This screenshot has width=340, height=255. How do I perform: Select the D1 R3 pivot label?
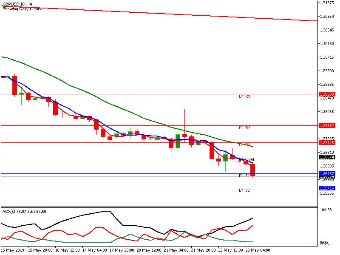[x=244, y=97]
